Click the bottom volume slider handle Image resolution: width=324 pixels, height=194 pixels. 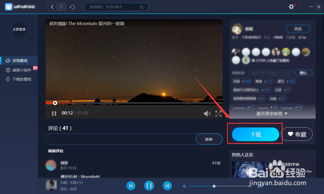click(214, 186)
